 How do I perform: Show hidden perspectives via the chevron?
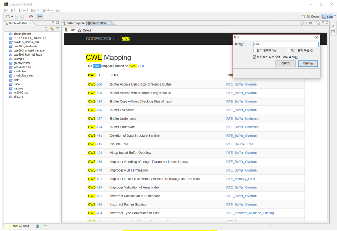point(335,16)
